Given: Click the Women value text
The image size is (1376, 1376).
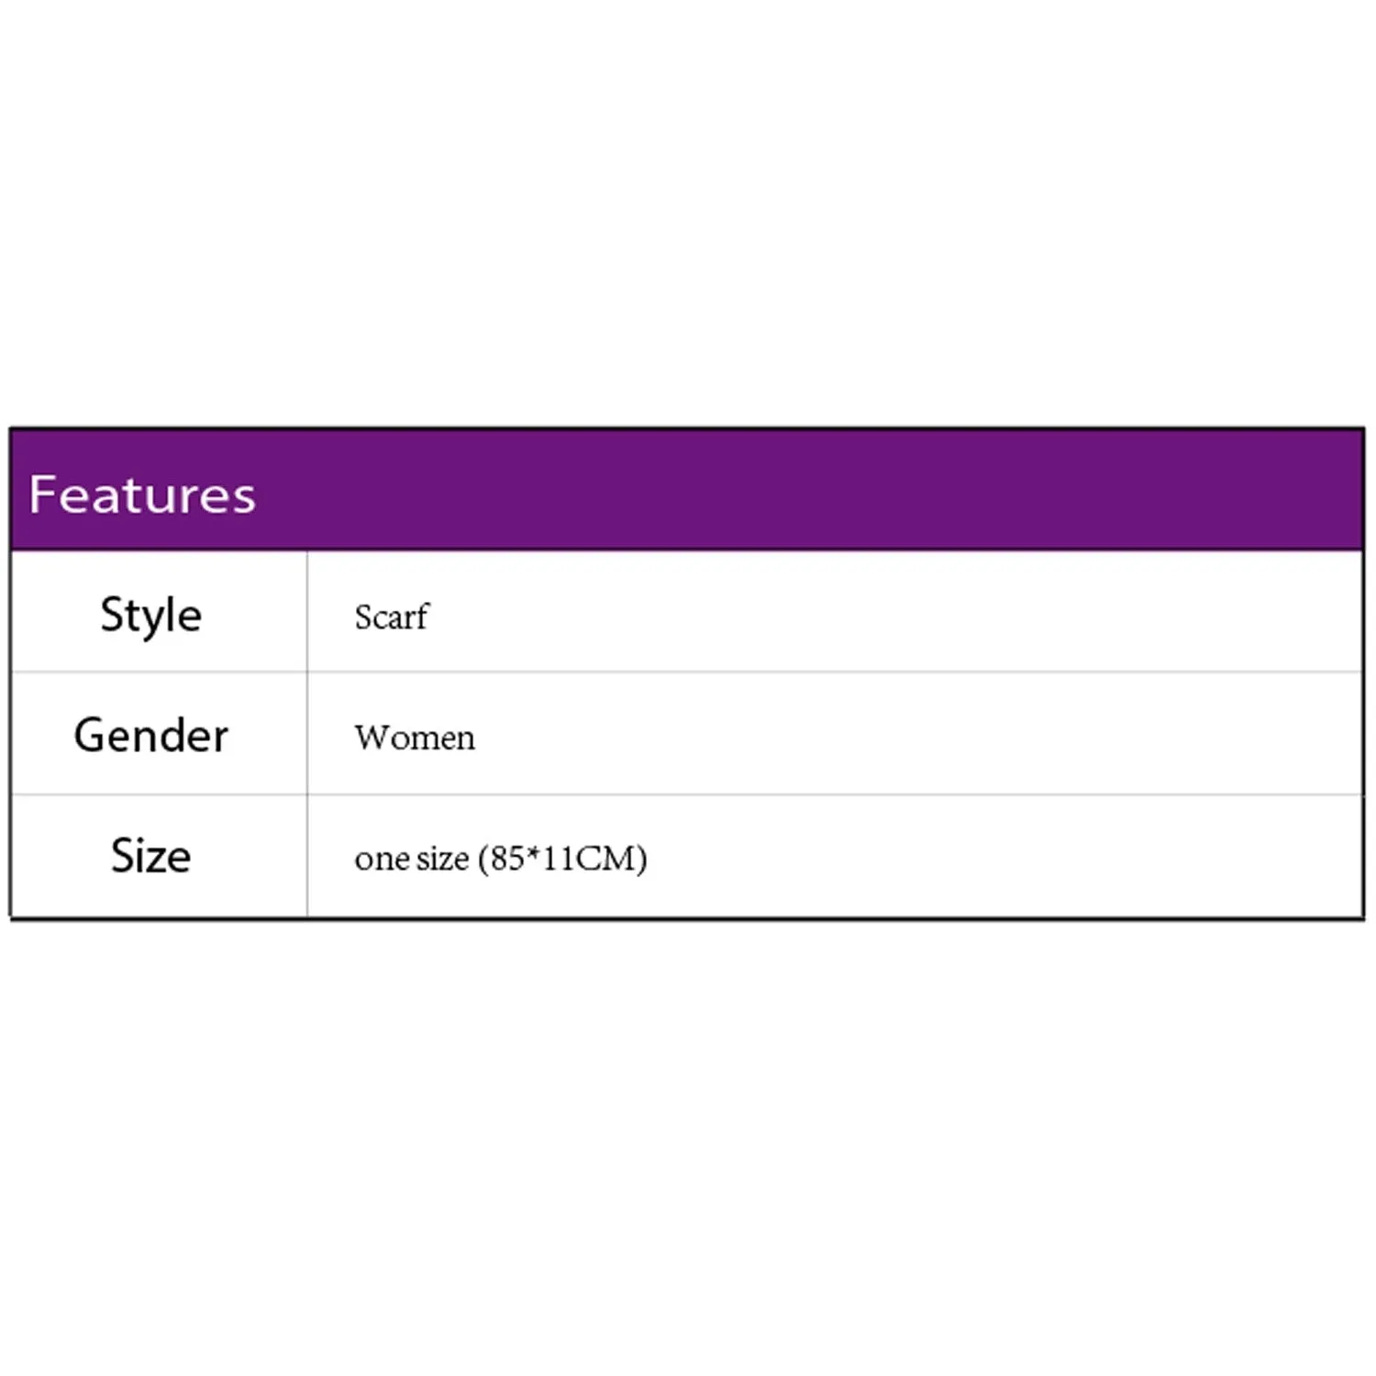Looking at the screenshot, I should click(415, 738).
